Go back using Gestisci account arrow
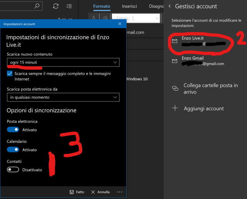Viewport: 247px width, 199px height. pyautogui.click(x=169, y=7)
